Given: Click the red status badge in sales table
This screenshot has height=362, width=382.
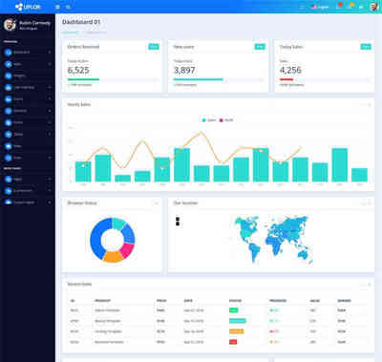Looking at the screenshot, I should click(233, 342).
